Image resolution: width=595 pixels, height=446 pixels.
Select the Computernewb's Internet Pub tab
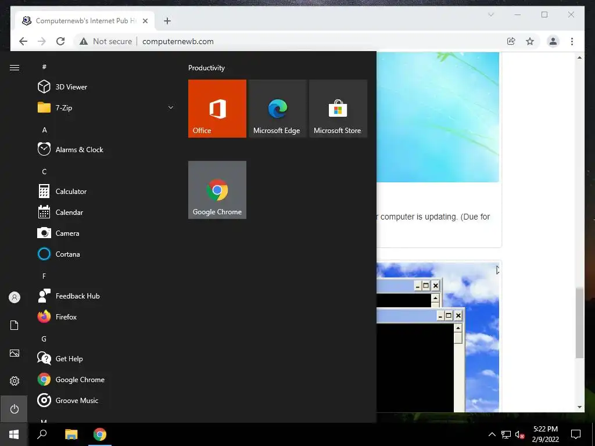point(85,21)
